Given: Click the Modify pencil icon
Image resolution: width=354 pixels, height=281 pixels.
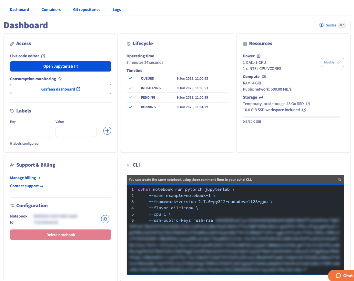Looking at the screenshot, I should pos(339,63).
